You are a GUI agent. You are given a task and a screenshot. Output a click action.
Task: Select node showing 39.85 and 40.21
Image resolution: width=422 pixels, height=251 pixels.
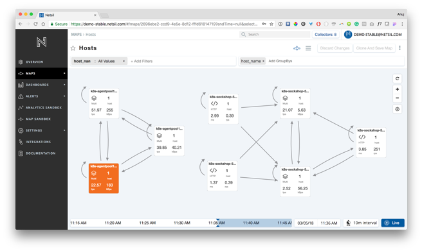pyautogui.click(x=169, y=141)
